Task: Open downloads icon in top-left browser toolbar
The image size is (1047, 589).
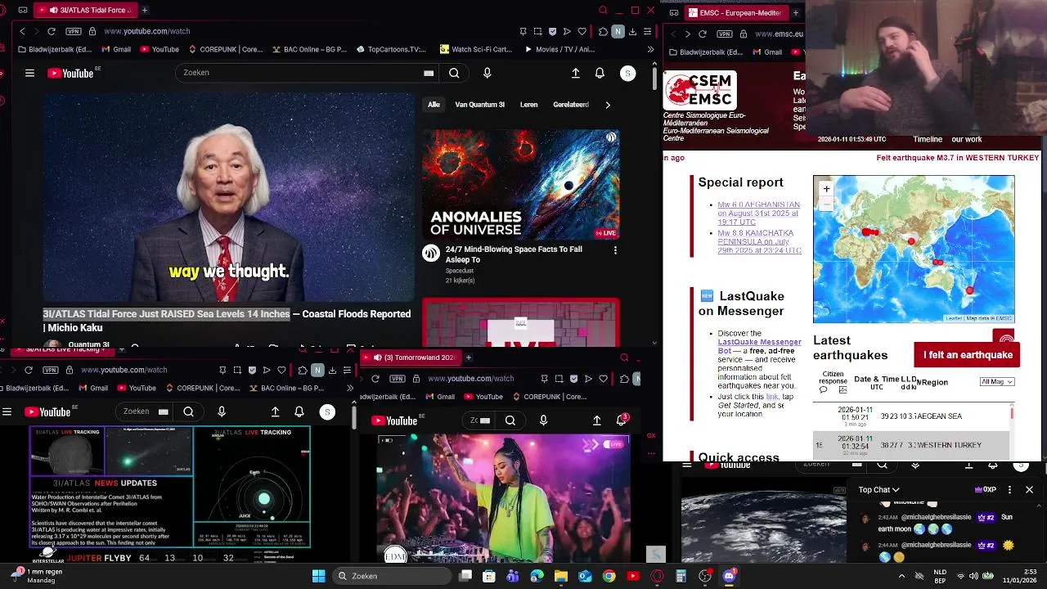Action: pyautogui.click(x=632, y=31)
